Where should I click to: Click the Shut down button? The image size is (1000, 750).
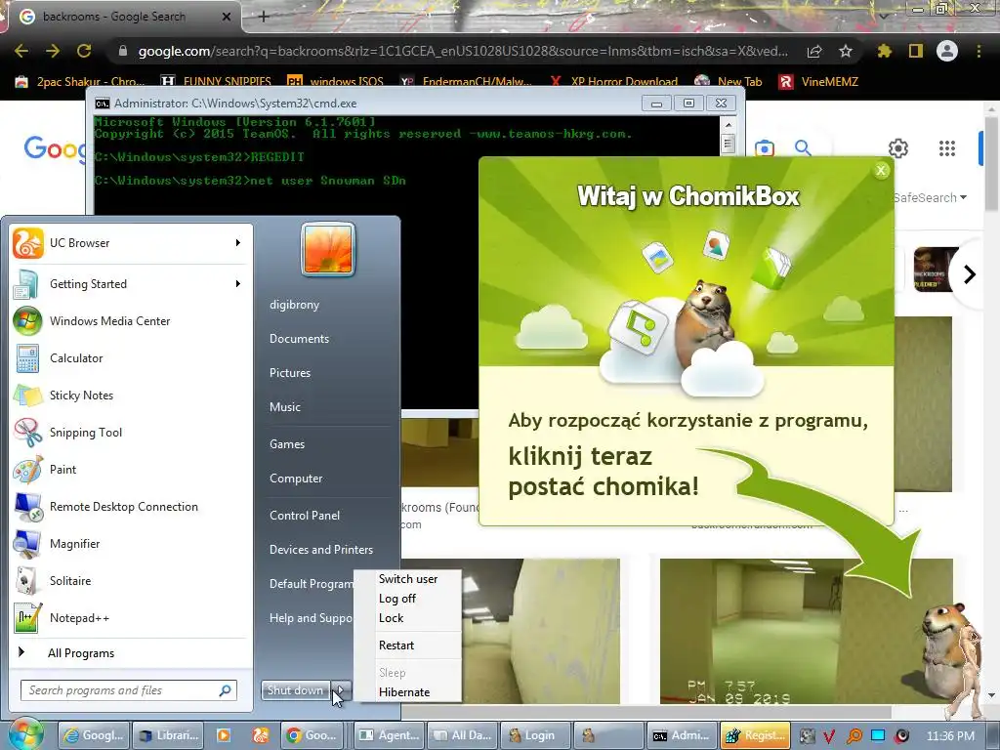point(296,690)
